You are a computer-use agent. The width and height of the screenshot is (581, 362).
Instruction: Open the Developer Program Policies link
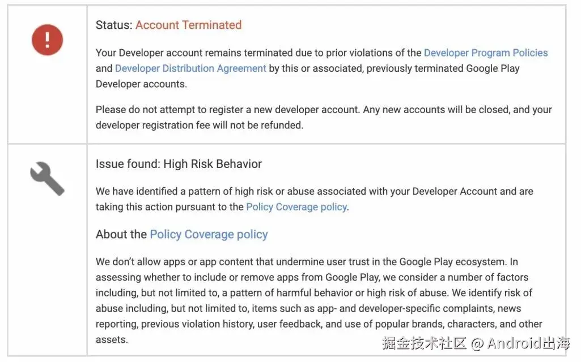486,53
